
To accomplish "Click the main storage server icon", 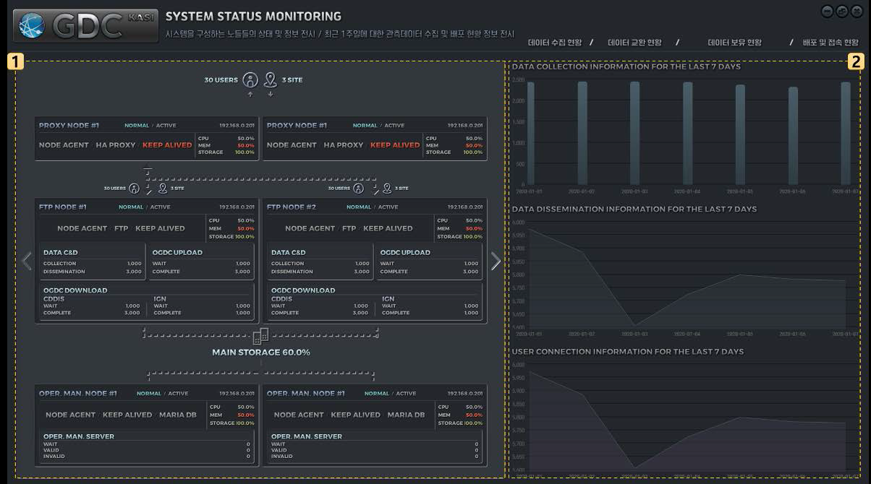I will (261, 336).
